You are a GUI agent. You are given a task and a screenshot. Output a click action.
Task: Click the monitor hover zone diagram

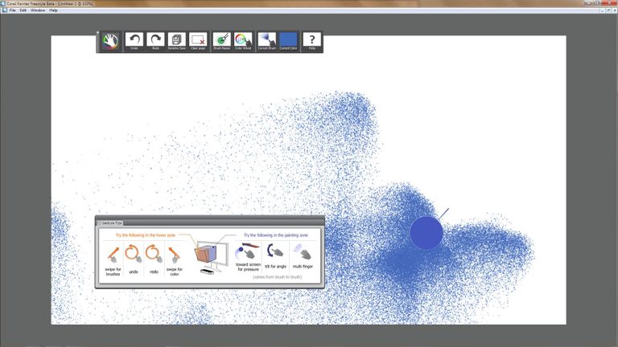[x=212, y=257]
